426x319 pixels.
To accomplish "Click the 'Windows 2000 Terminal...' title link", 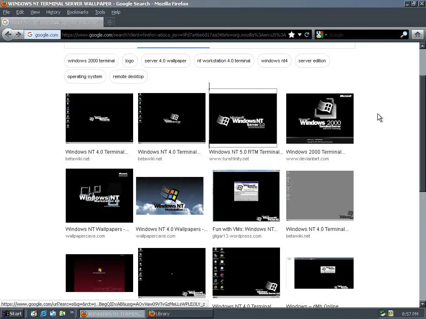I will [315, 152].
